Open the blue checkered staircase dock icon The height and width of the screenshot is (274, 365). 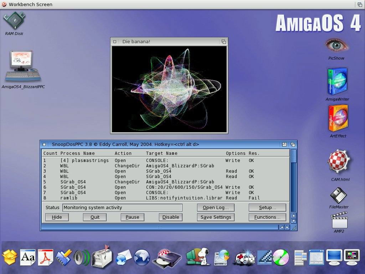point(264,258)
